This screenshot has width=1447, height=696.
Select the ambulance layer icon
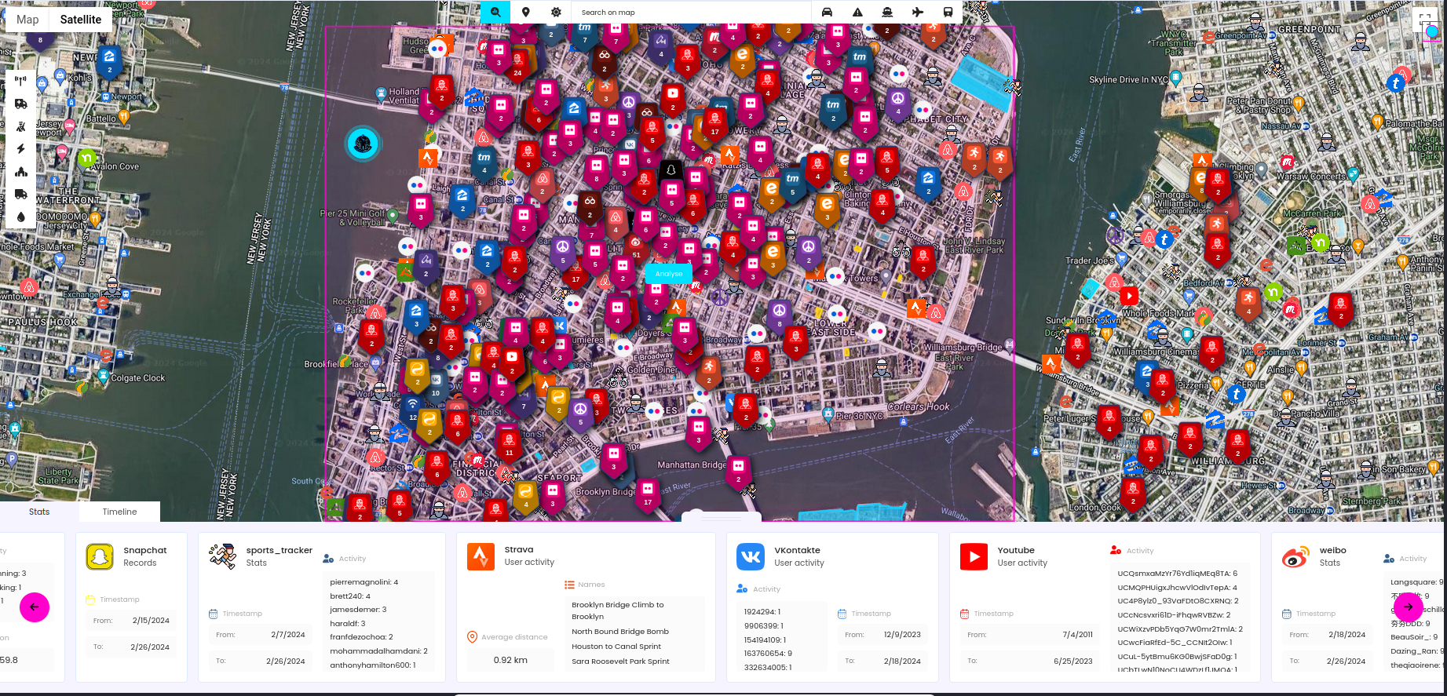[x=20, y=104]
